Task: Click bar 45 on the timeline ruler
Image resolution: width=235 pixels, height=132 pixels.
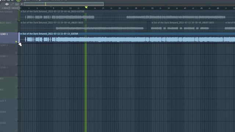Action: pyautogui.click(x=202, y=8)
